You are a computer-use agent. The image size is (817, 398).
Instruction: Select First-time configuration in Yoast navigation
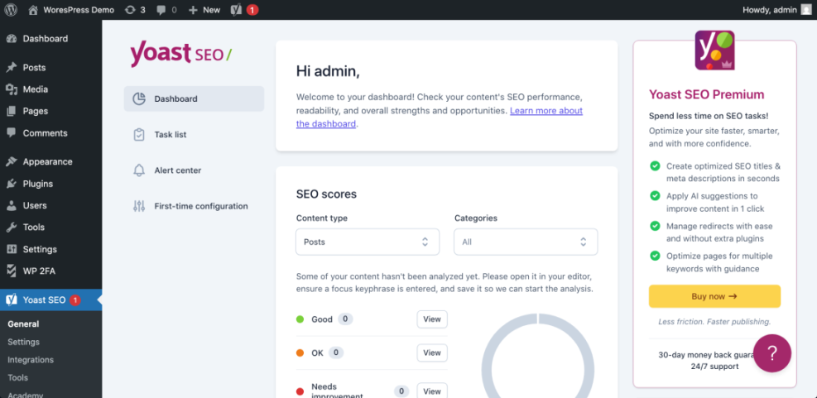[x=194, y=206]
